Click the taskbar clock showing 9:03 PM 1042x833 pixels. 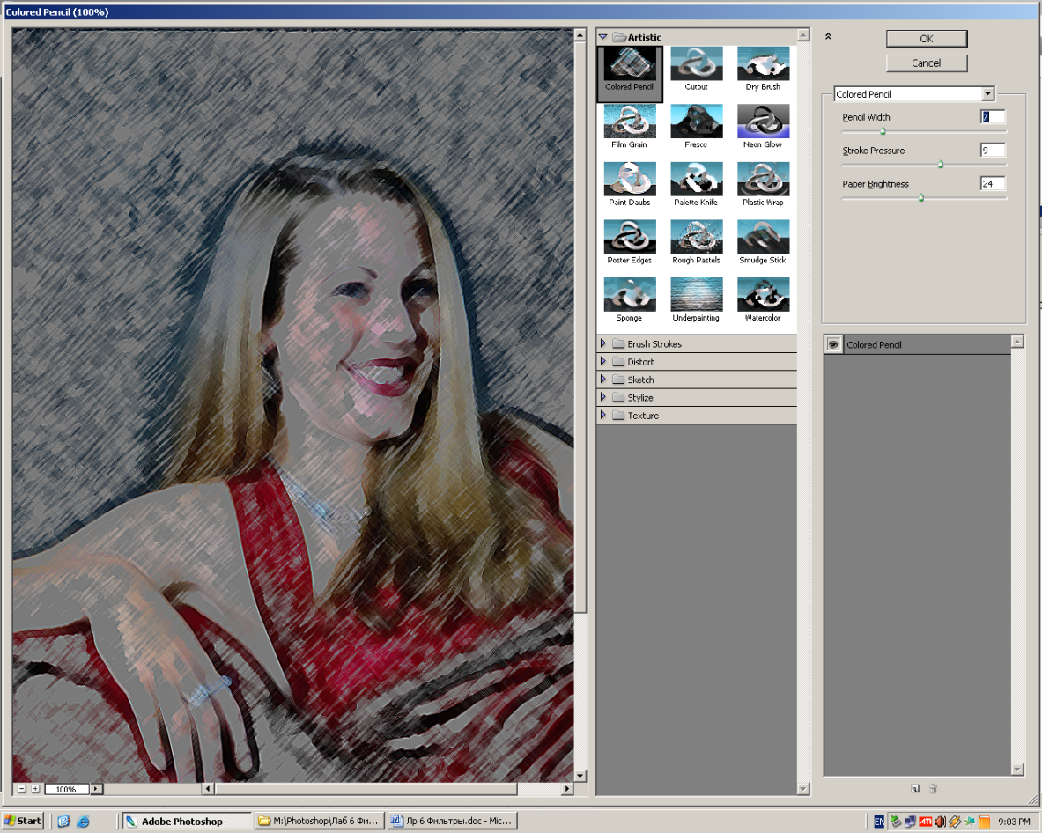tap(1014, 822)
